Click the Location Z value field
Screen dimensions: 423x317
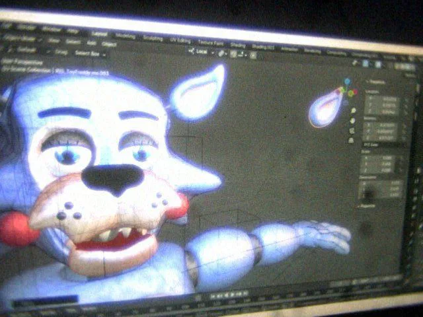click(x=382, y=112)
